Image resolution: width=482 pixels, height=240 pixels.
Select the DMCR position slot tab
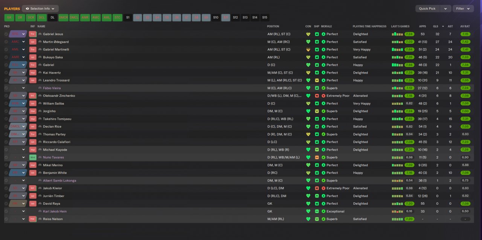(x=63, y=17)
